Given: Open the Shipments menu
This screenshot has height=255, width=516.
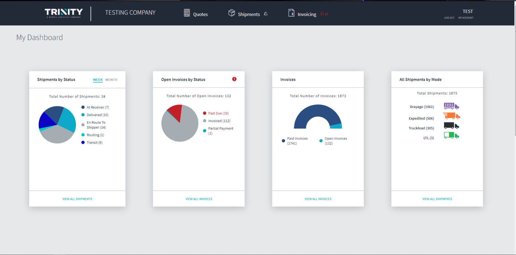Looking at the screenshot, I should point(244,14).
